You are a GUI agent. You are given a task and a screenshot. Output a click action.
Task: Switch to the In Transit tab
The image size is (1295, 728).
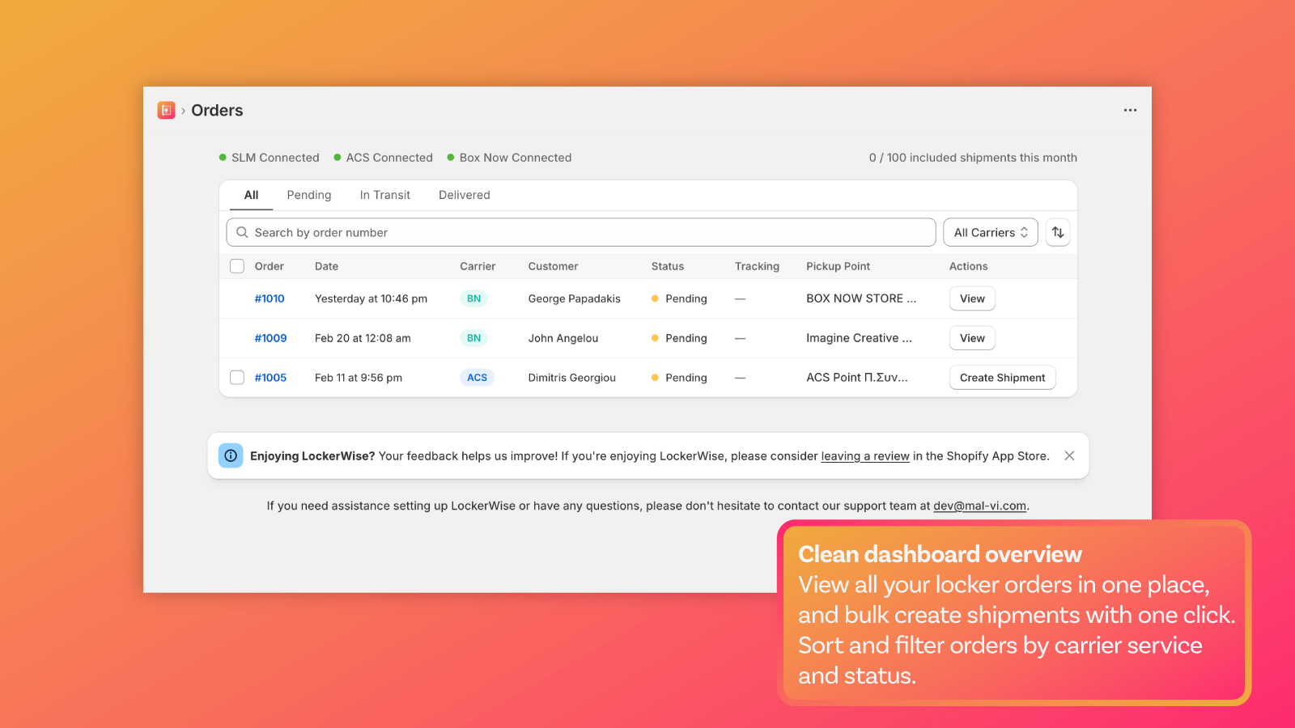(x=385, y=195)
